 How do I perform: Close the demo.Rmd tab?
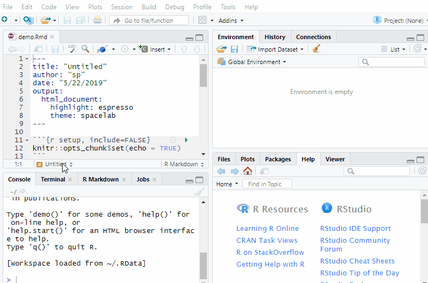pos(52,37)
